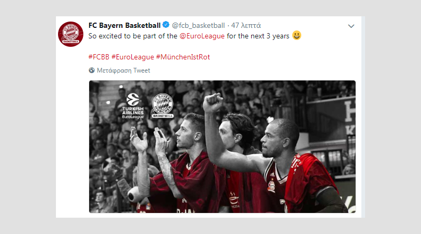Click the red-jersey player at photo right
This screenshot has width=421, height=234.
(x=299, y=166)
